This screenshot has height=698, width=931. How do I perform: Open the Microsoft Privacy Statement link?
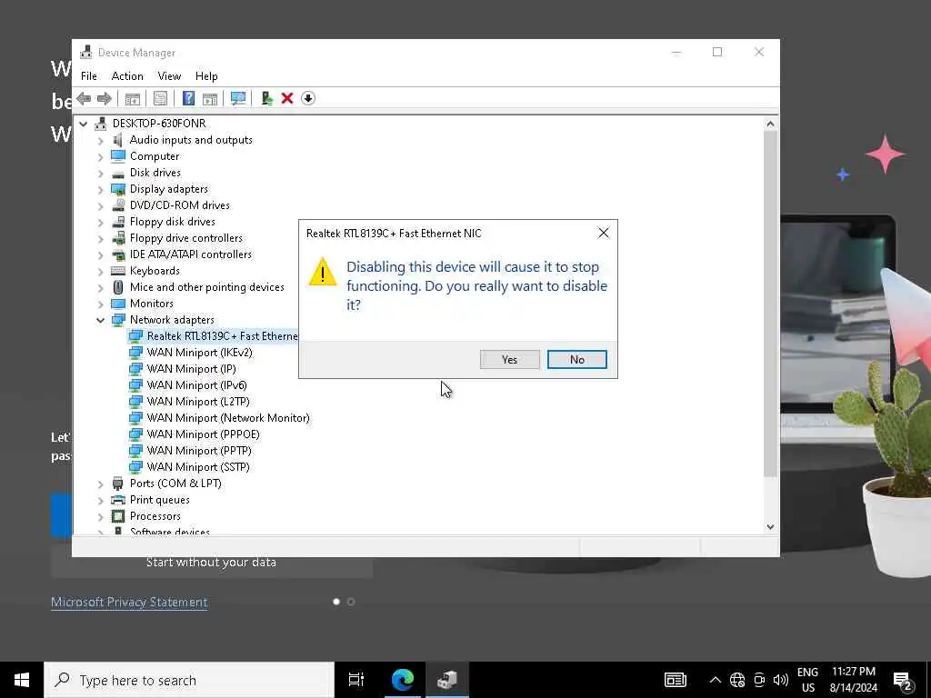(129, 602)
